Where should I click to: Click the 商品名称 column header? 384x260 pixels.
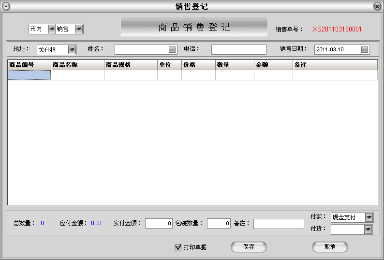(x=78, y=65)
